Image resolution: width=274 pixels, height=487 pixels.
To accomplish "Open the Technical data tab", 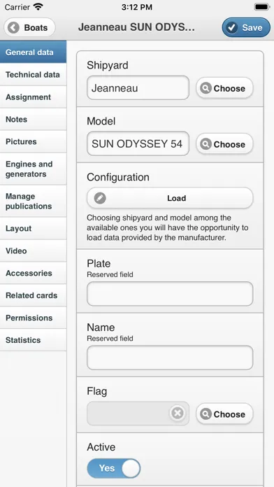I will (x=34, y=75).
